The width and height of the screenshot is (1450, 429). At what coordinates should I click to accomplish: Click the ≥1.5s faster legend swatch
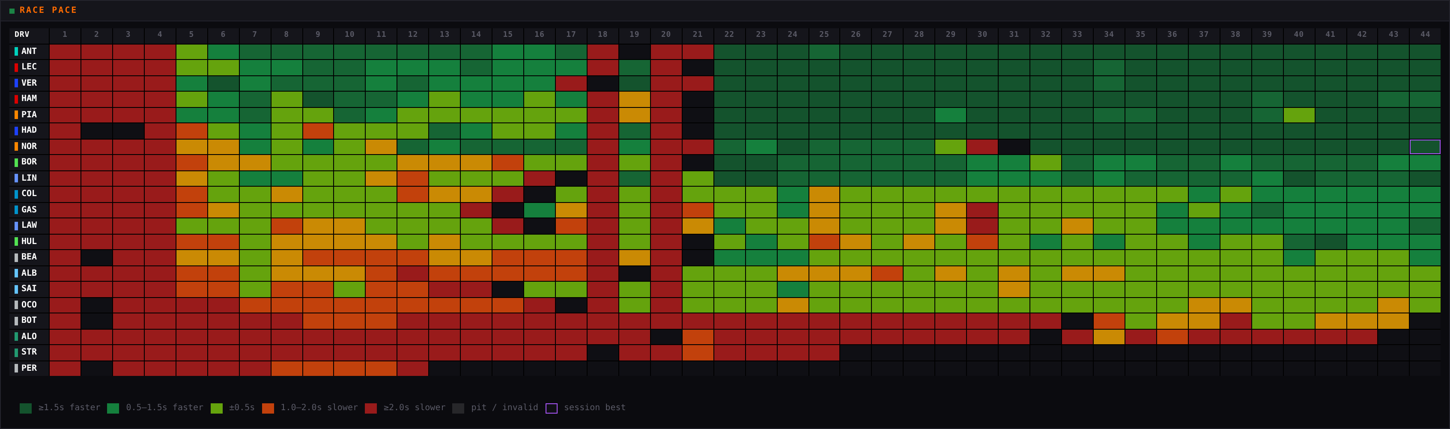25,408
